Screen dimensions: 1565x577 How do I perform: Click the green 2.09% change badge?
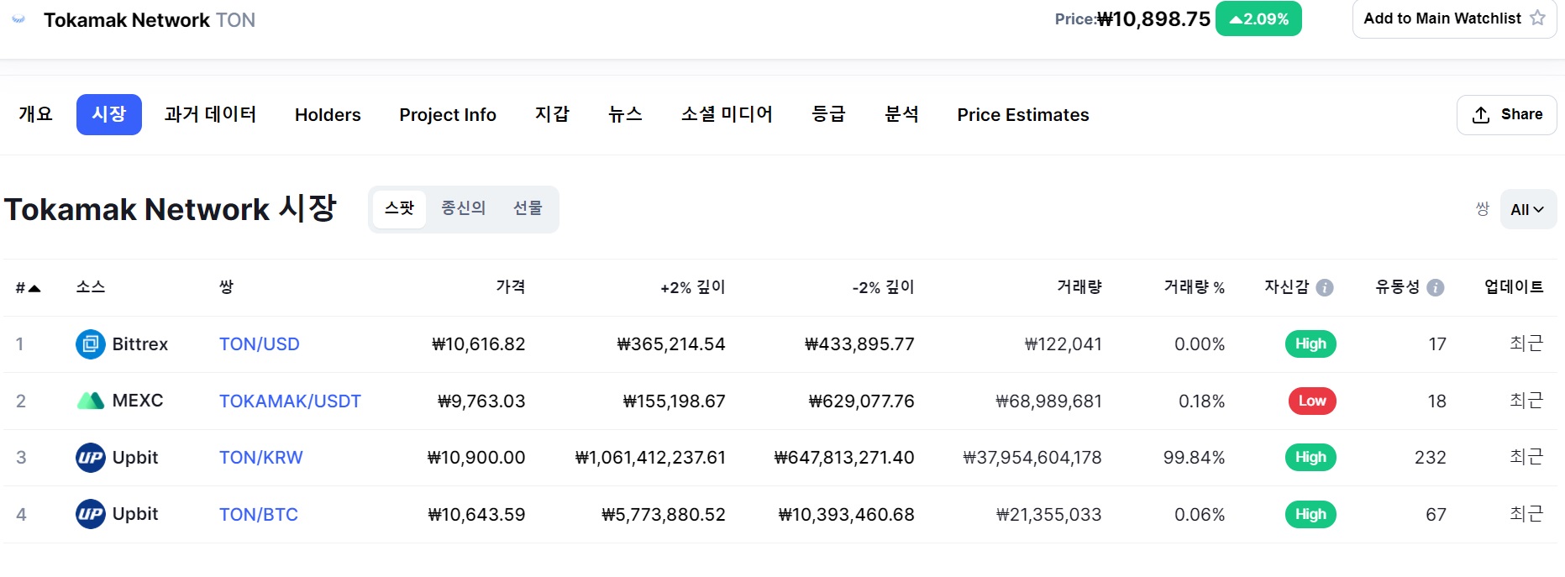tap(1258, 18)
